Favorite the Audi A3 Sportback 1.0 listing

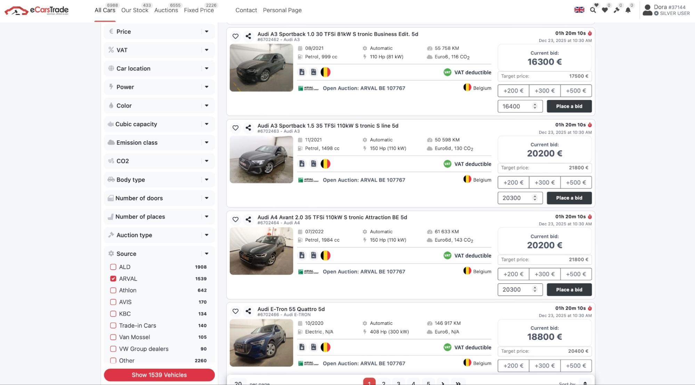235,36
